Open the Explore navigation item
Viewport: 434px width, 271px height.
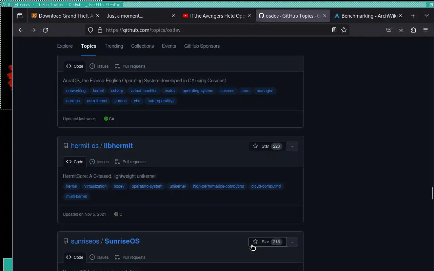point(65,46)
